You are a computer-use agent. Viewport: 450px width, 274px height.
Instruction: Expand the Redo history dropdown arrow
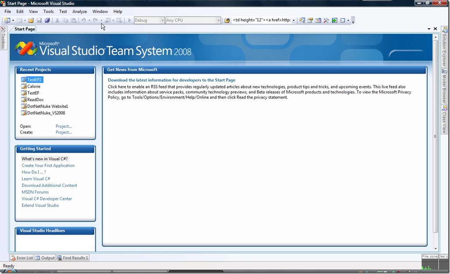(x=101, y=21)
